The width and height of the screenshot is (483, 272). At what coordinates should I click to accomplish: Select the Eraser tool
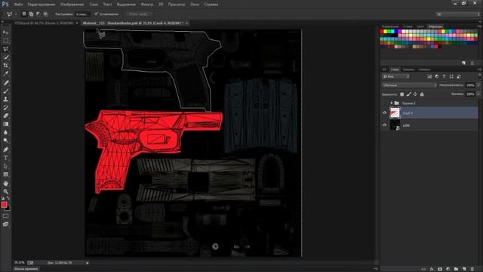5,116
